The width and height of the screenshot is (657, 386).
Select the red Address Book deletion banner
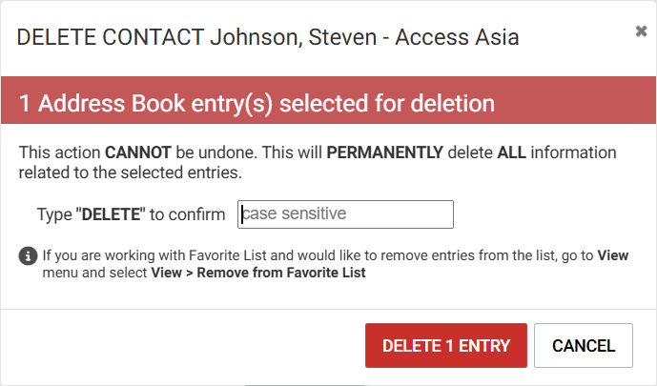coord(328,100)
